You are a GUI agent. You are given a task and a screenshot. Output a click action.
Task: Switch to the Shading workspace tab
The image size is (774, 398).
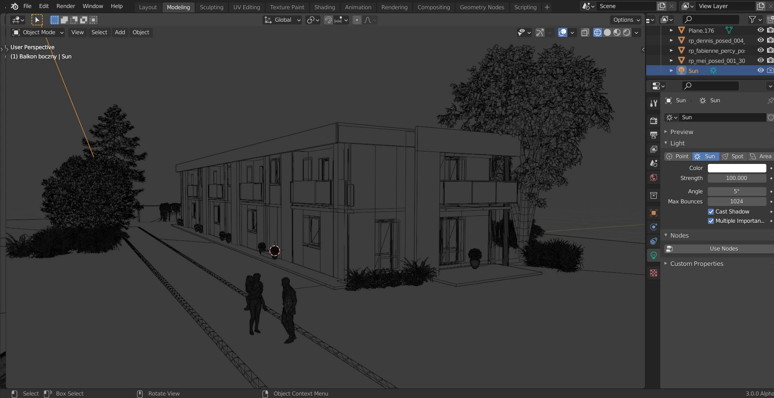point(325,7)
